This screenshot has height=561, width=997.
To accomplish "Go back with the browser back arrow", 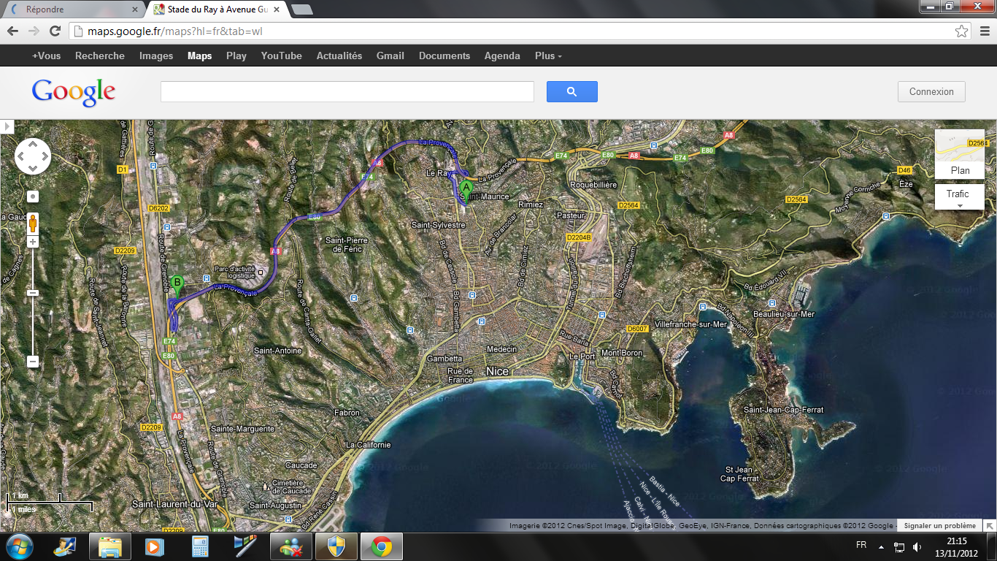I will pyautogui.click(x=12, y=31).
